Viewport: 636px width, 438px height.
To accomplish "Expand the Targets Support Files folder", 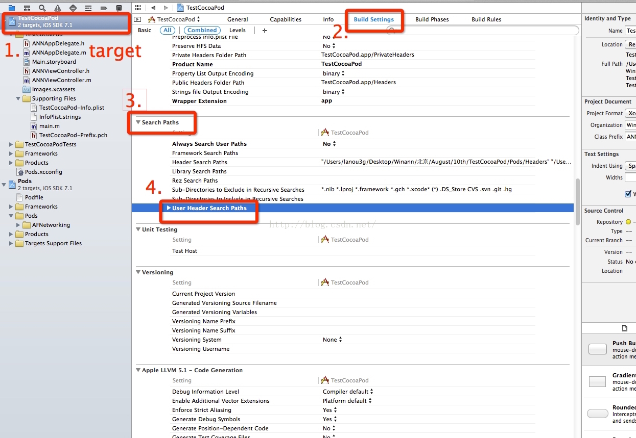I will 11,243.
